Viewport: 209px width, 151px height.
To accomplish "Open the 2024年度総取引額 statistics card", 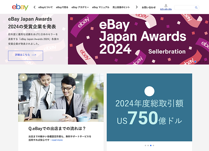I will 149,107.
